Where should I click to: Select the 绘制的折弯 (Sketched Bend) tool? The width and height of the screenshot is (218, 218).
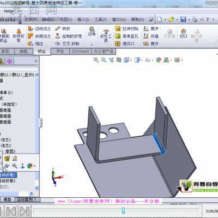69,36
